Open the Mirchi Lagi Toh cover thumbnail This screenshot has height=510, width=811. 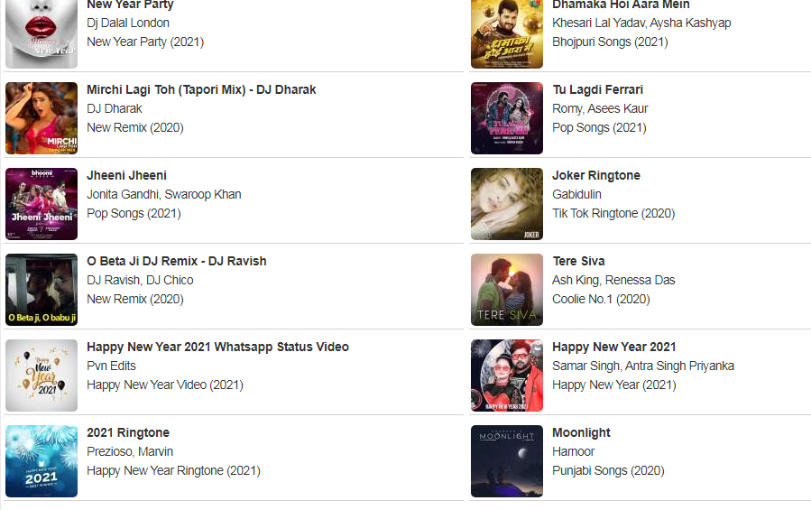point(41,118)
